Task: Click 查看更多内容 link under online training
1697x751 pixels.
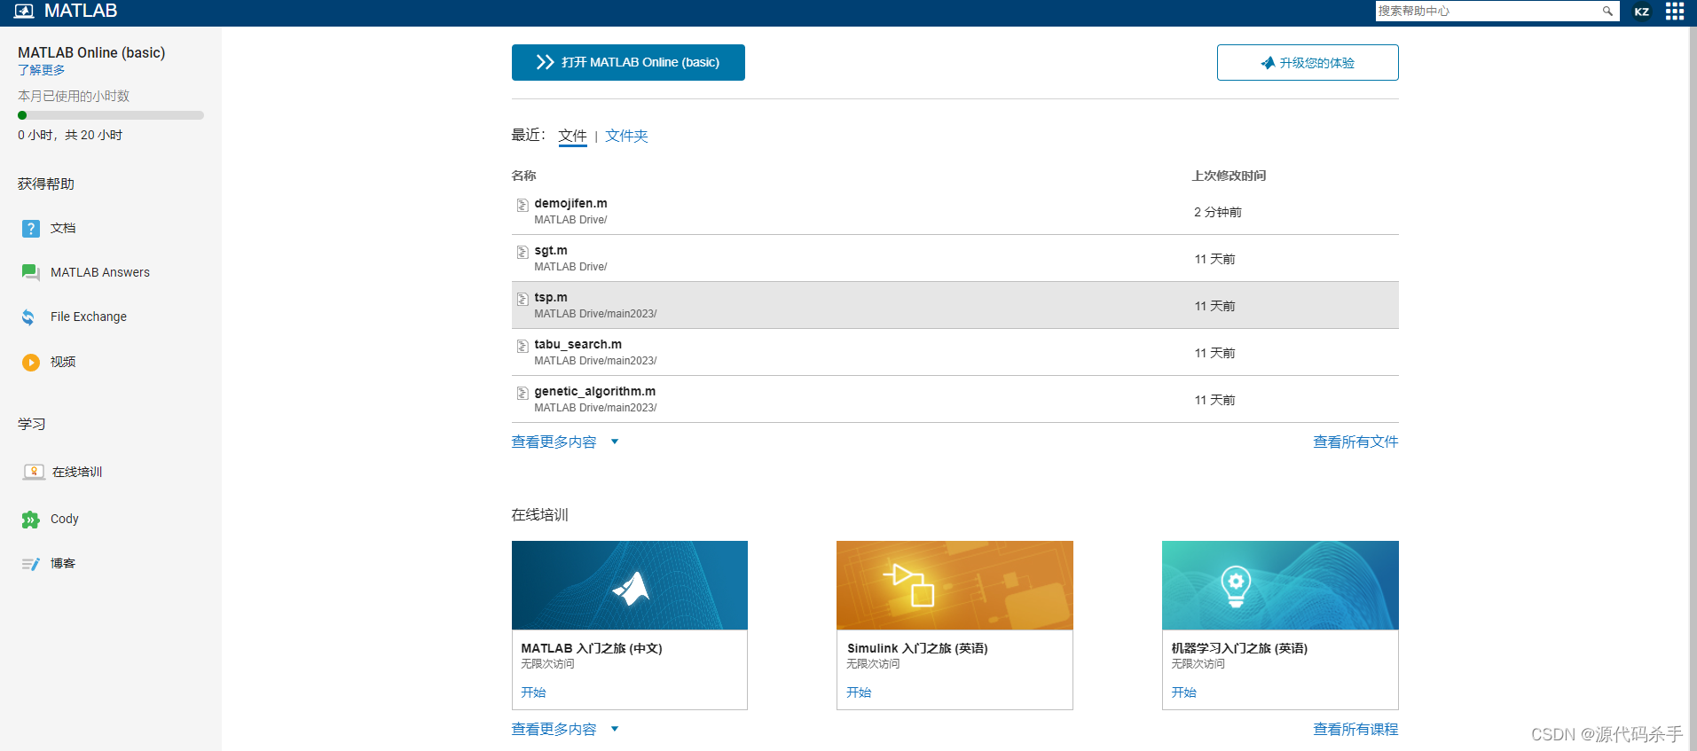Action: click(554, 729)
